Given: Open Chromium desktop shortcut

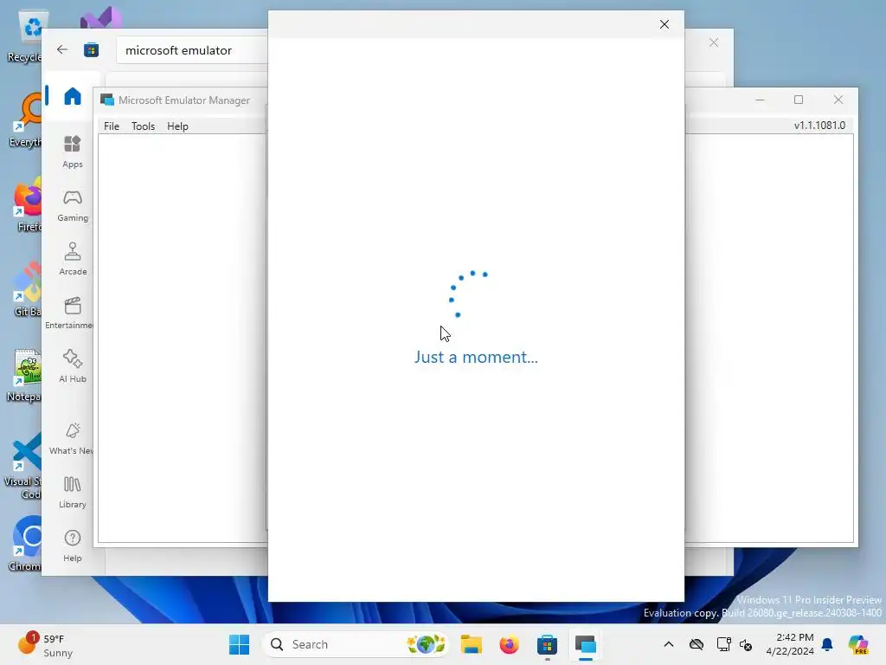Looking at the screenshot, I should 25,544.
